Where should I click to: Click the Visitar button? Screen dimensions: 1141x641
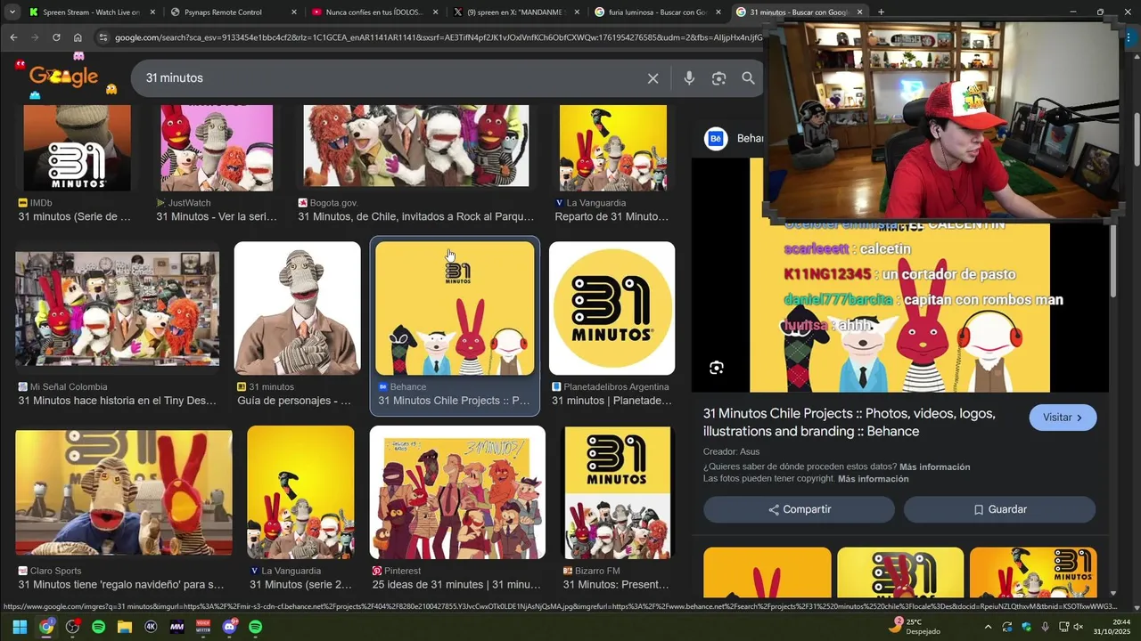[1063, 418]
